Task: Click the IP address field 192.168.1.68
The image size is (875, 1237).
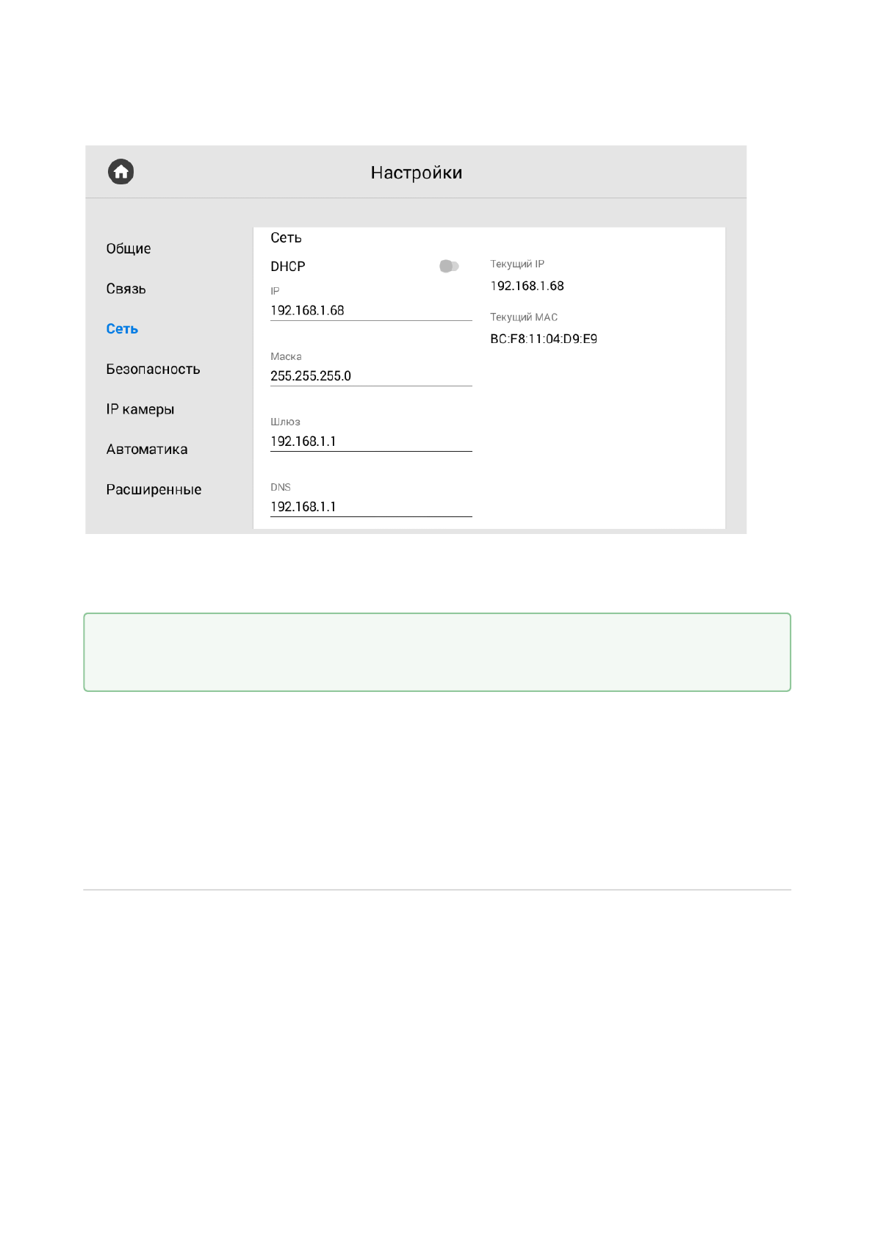Action: pyautogui.click(x=370, y=311)
